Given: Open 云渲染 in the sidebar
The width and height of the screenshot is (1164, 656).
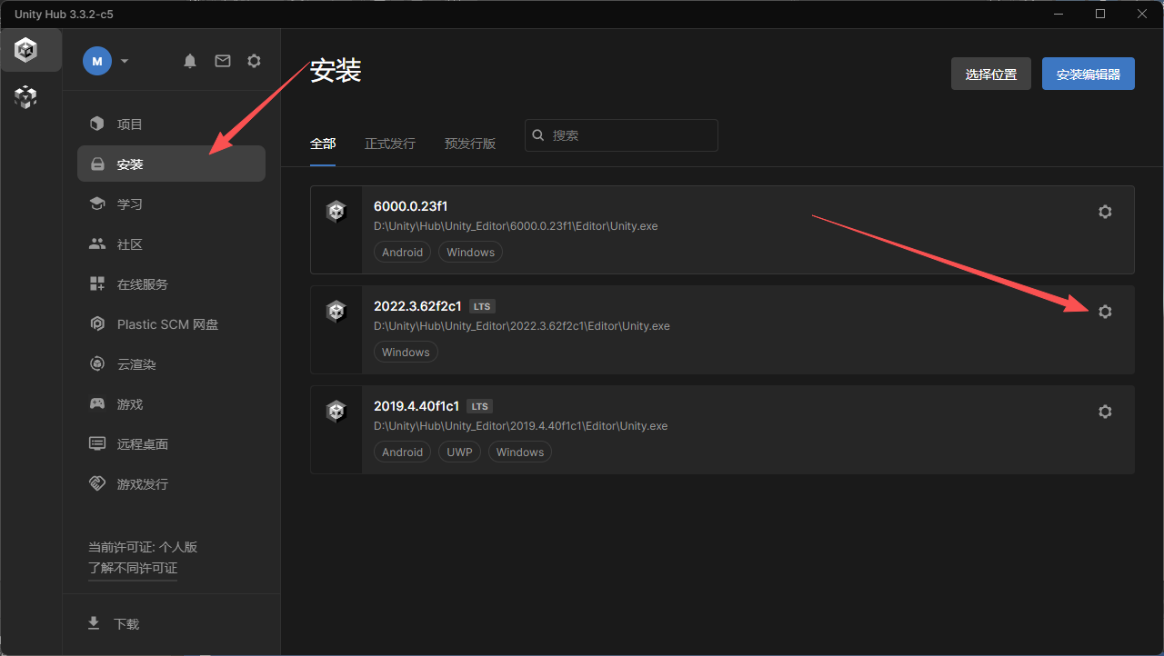Looking at the screenshot, I should 171,363.
